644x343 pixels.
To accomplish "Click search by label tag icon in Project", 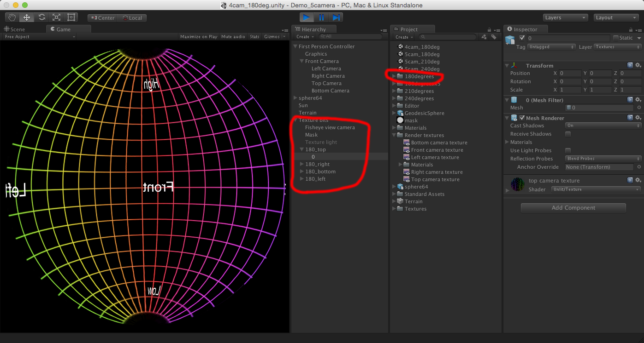I will pos(494,37).
